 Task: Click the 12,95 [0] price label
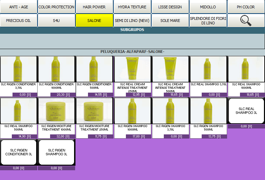138,95
